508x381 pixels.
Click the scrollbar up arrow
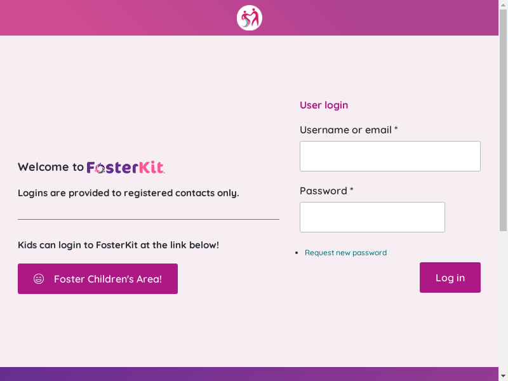click(x=503, y=4)
